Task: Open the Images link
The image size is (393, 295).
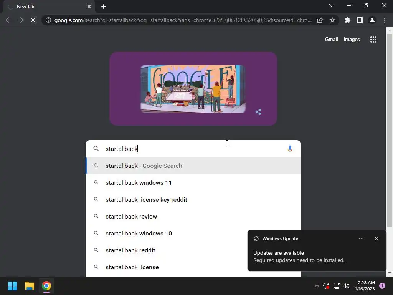Action: [352, 40]
